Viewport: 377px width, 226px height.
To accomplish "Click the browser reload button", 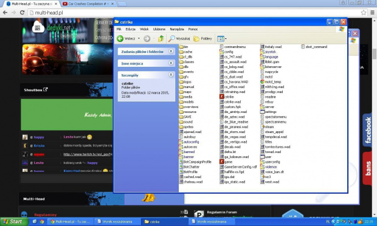I will click(22, 13).
